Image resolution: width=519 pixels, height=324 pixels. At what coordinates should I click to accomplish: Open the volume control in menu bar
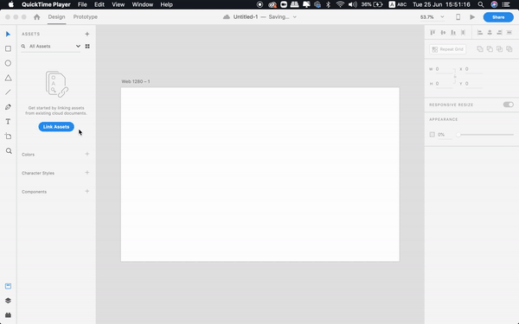[353, 4]
